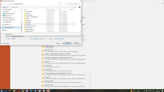This screenshot has width=164, height=92.
Task: Open the view options dropdown arrow
Action: coord(76,7)
